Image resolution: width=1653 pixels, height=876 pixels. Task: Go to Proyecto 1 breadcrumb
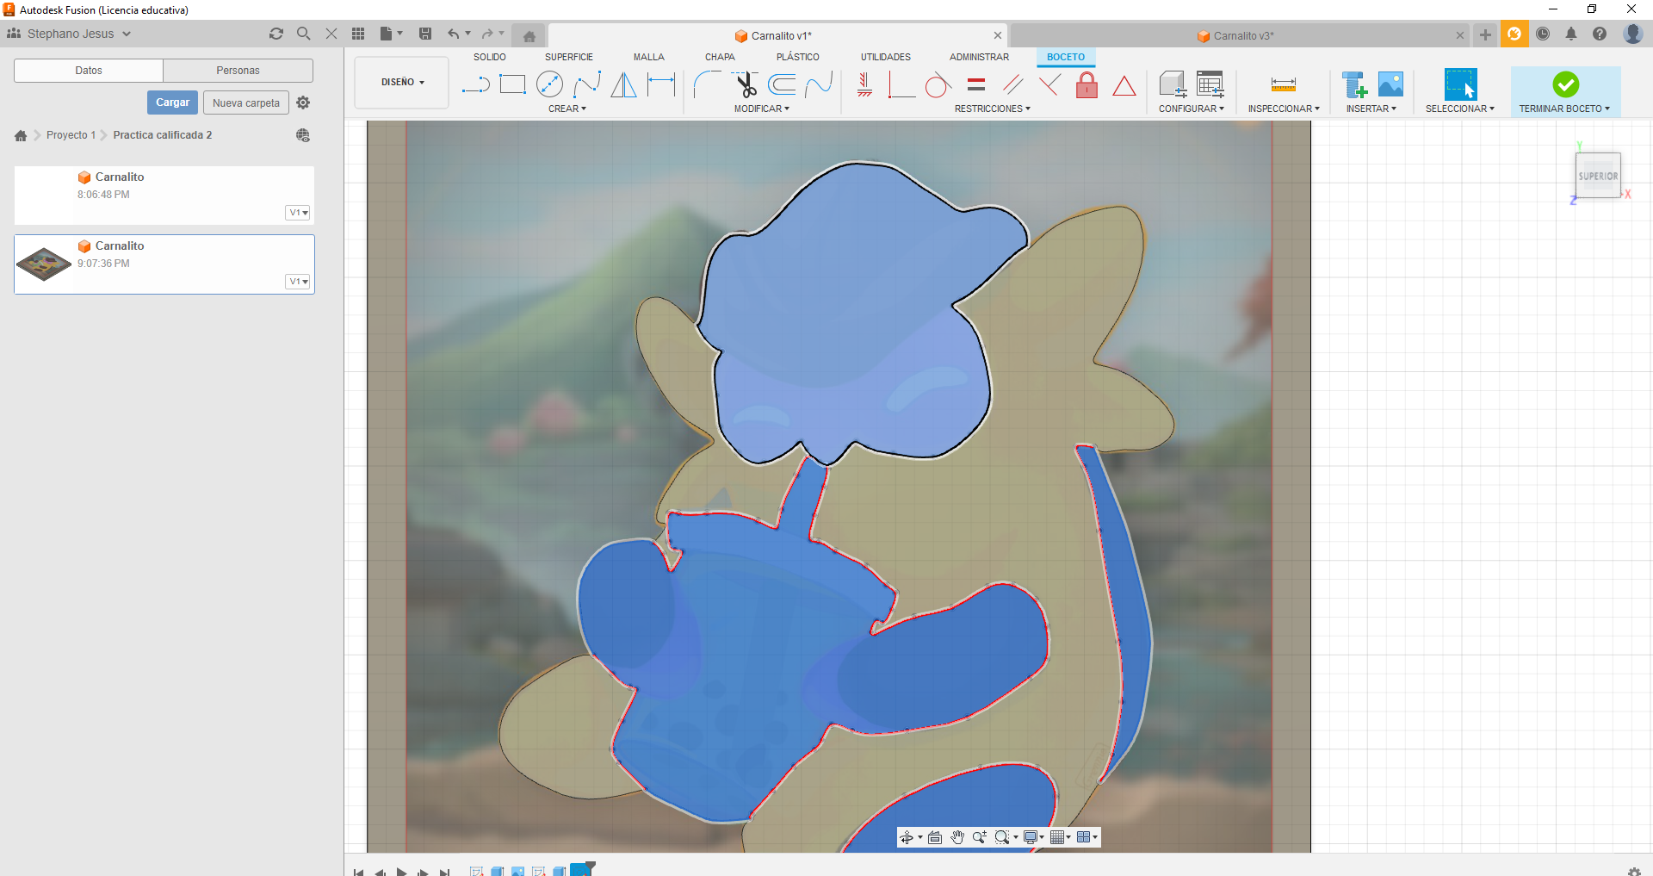click(71, 135)
